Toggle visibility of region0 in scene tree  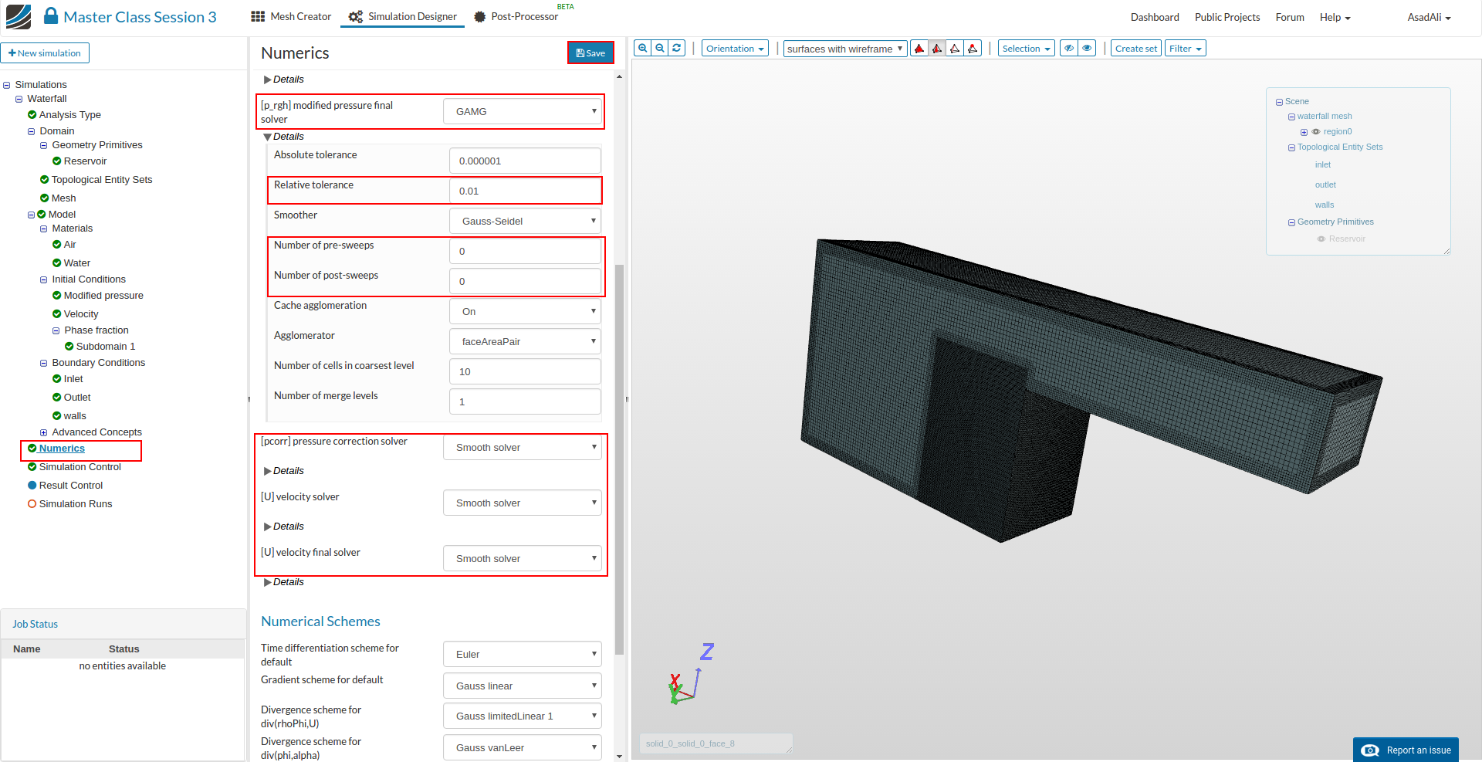coord(1316,132)
